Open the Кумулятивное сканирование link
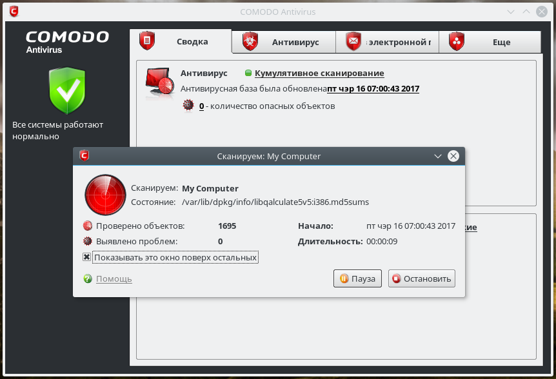The height and width of the screenshot is (379, 556). 319,73
